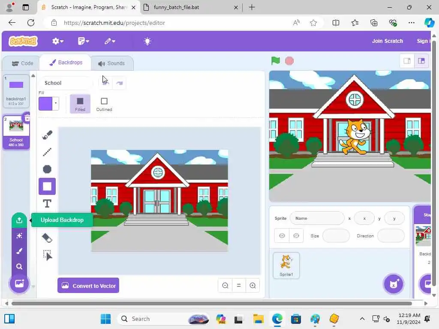Open the Settings gear menu
Image resolution: width=439 pixels, height=329 pixels.
[58, 42]
